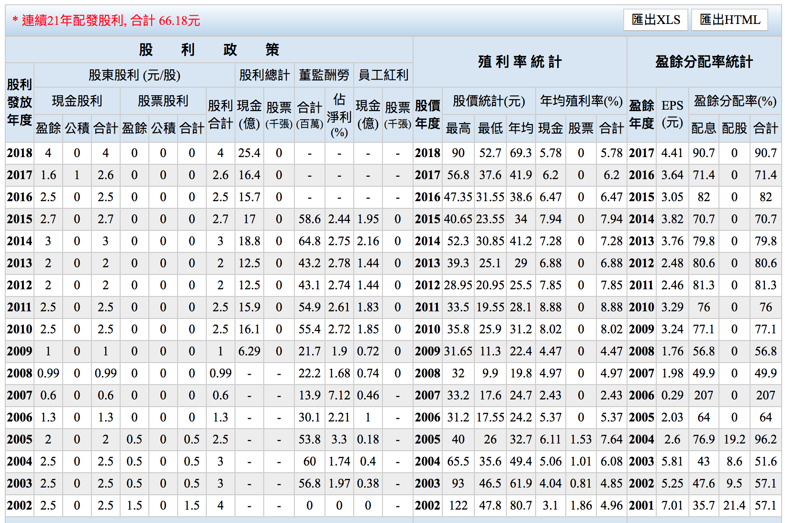Screen dimensions: 785x523
Task: Click the 匯出XLS export button
Action: (655, 20)
